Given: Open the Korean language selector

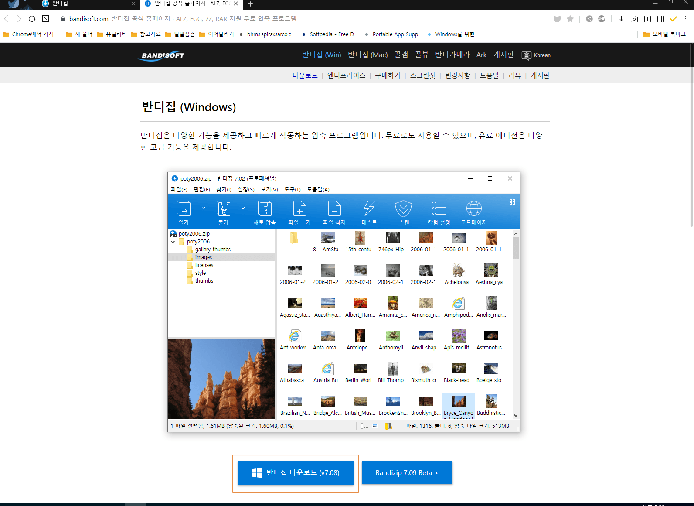Looking at the screenshot, I should click(x=536, y=55).
